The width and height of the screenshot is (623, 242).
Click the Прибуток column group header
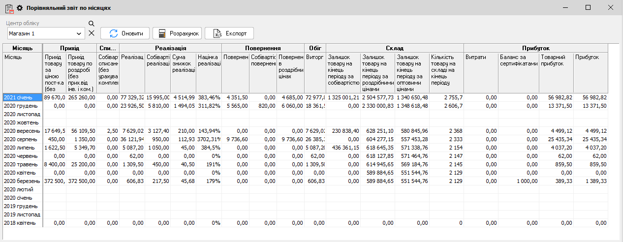point(536,48)
